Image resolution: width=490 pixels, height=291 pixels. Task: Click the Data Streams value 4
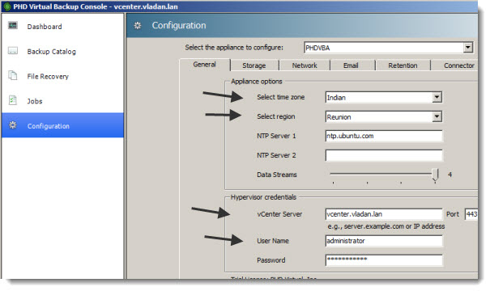click(450, 175)
